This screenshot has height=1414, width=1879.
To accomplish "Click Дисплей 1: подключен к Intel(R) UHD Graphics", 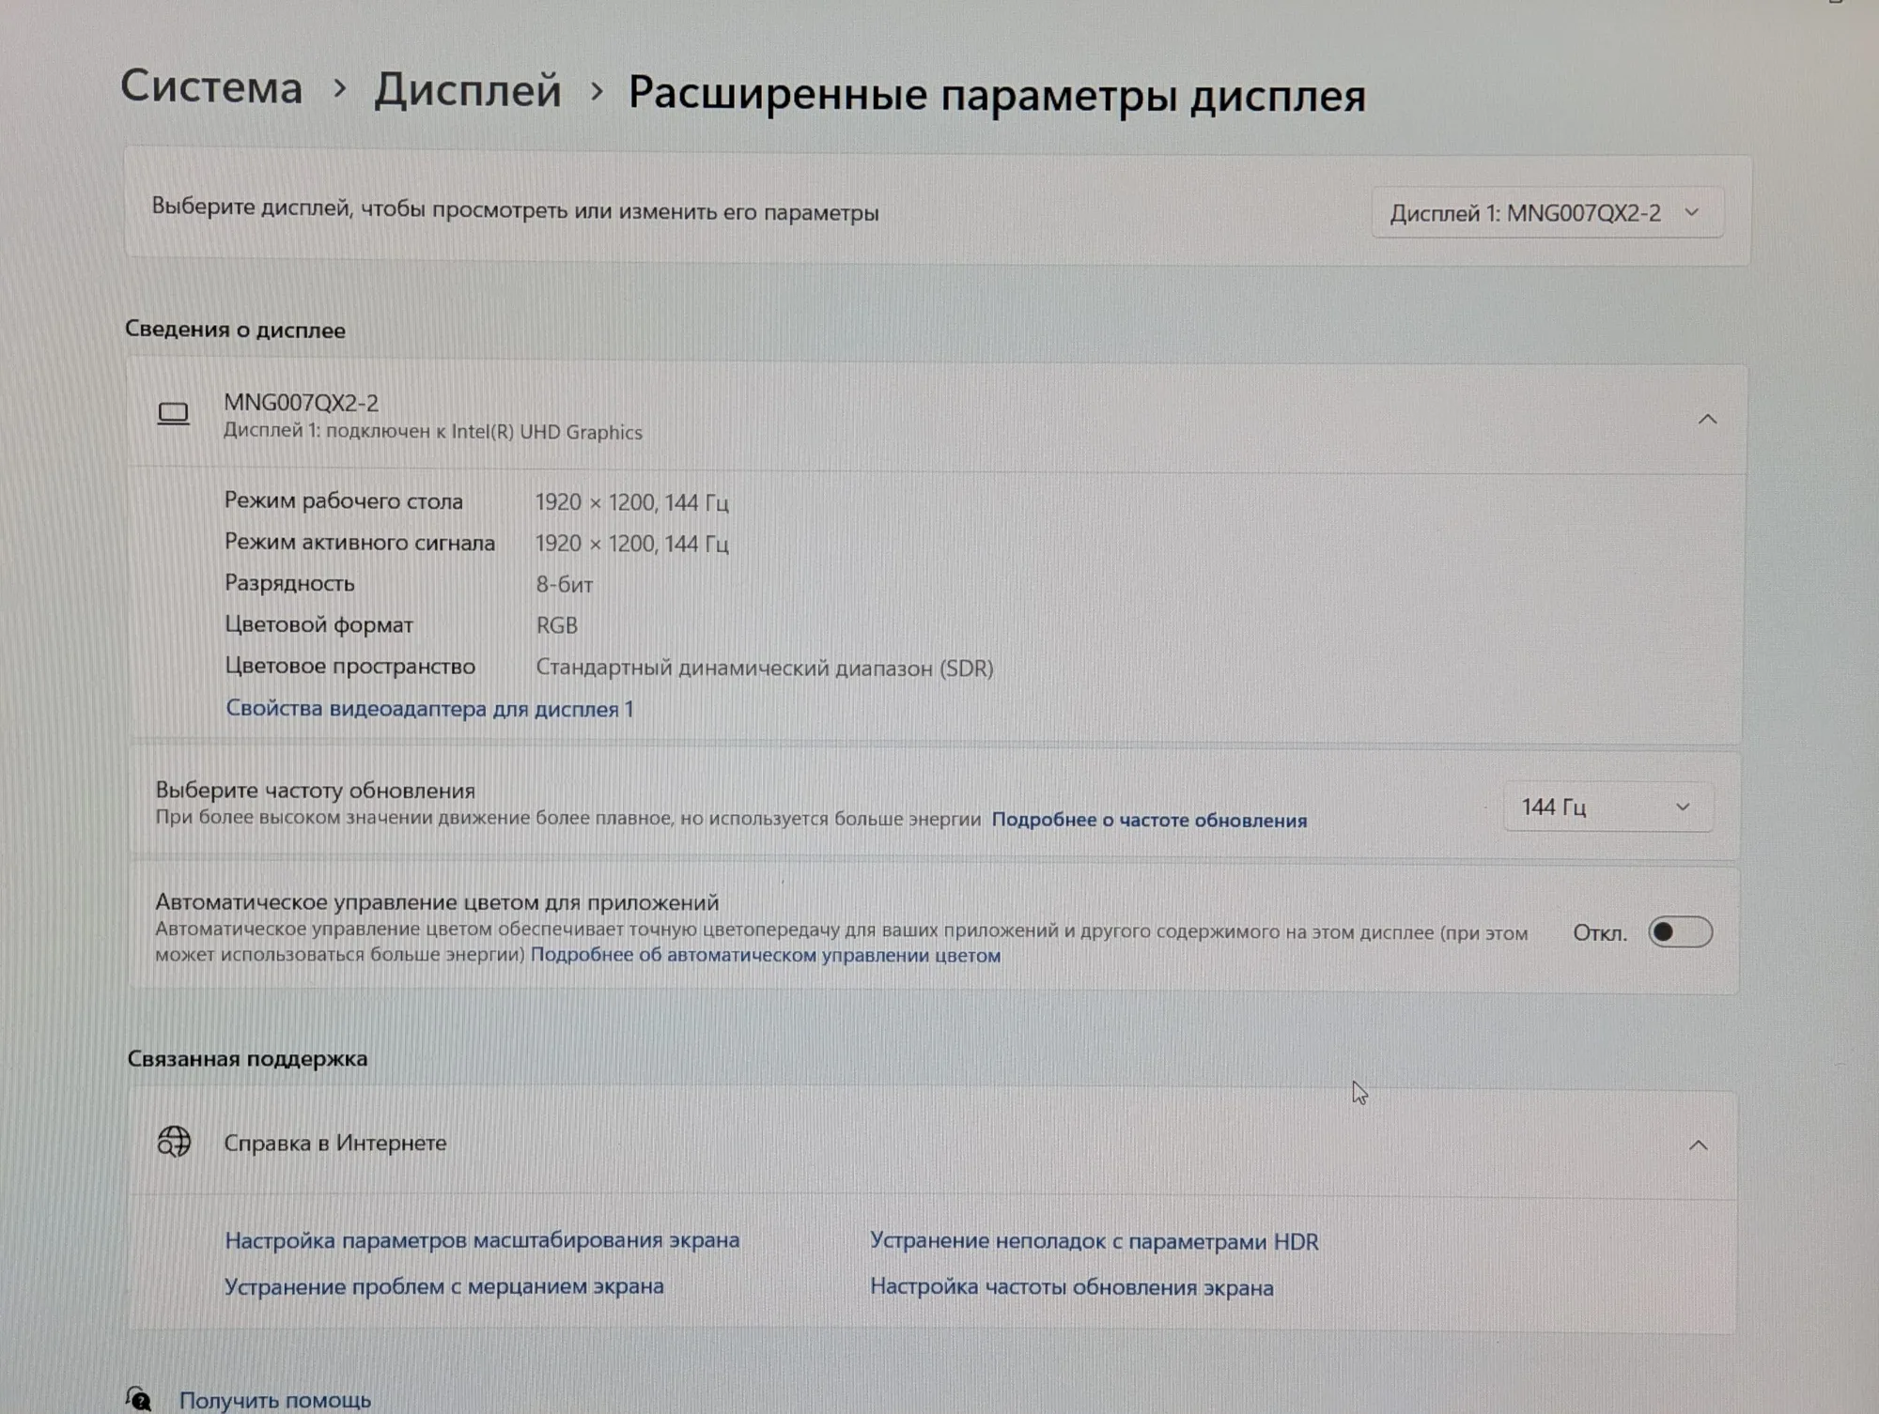I will pos(432,432).
